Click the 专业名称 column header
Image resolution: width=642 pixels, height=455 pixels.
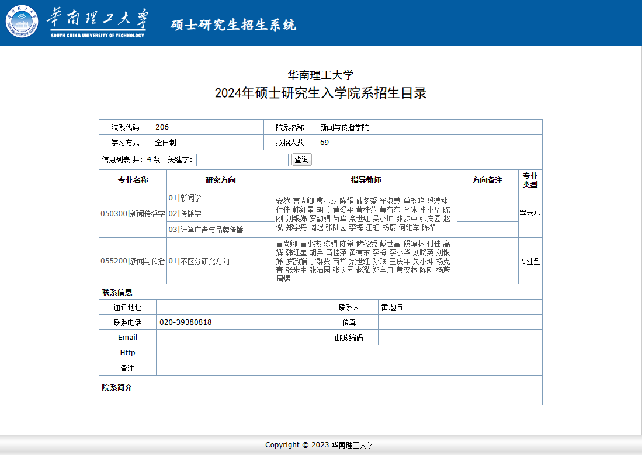(133, 180)
